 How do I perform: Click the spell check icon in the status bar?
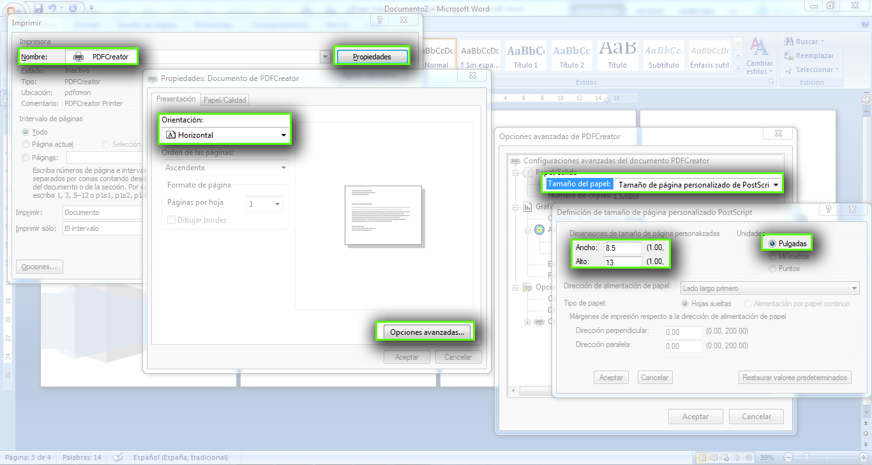[117, 457]
